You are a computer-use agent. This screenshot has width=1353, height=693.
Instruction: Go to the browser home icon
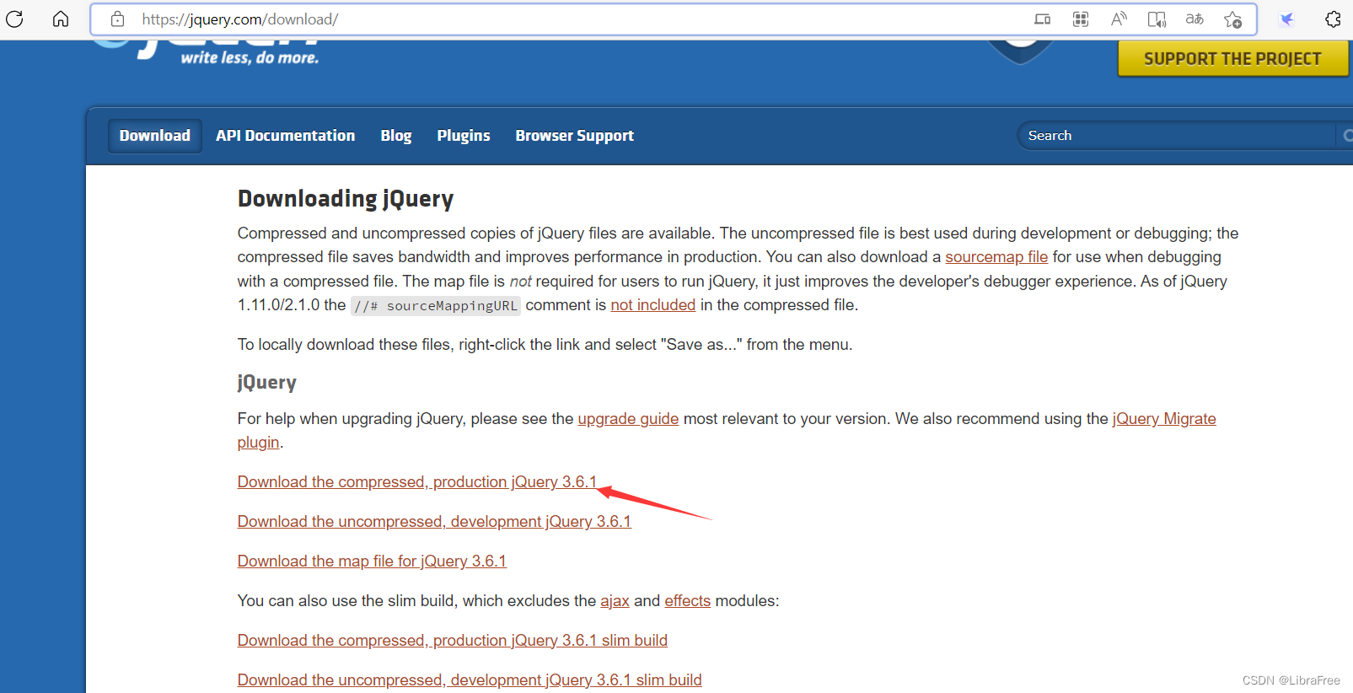pos(61,19)
